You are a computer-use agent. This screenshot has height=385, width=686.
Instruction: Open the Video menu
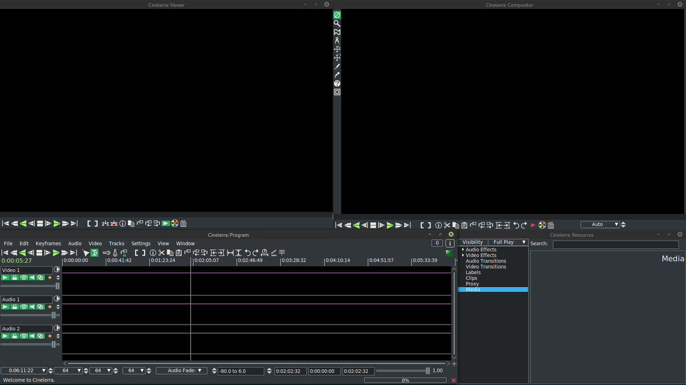coord(95,244)
